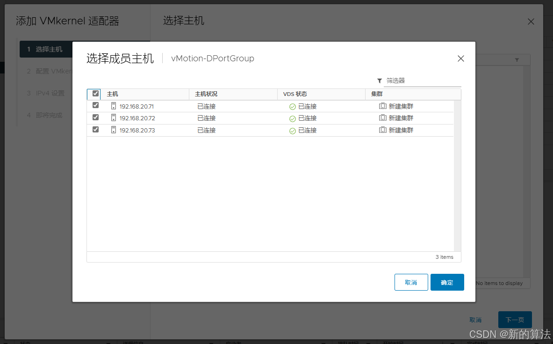Click 新建集群 in 192.168.20.72 row
Image resolution: width=553 pixels, height=344 pixels.
point(401,118)
